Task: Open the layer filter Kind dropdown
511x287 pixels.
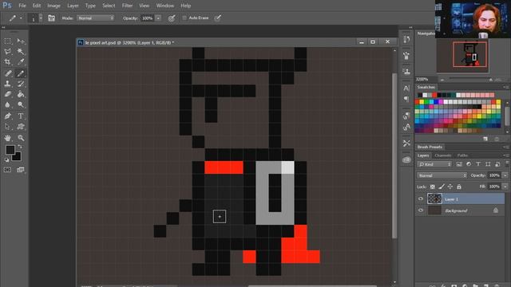Action: 434,164
